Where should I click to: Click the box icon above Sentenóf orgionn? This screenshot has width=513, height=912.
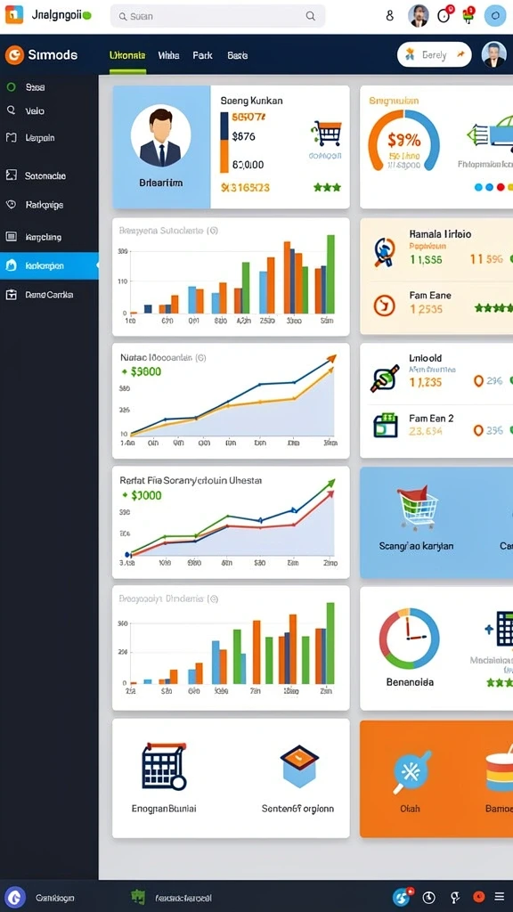click(299, 766)
